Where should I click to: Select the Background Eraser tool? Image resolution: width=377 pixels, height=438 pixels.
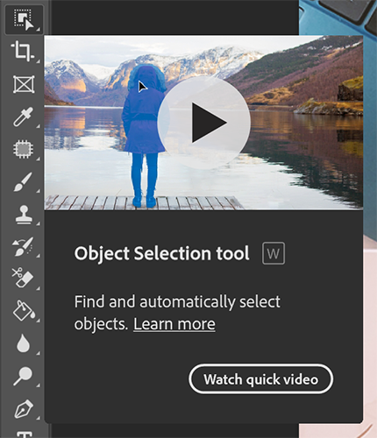(23, 278)
